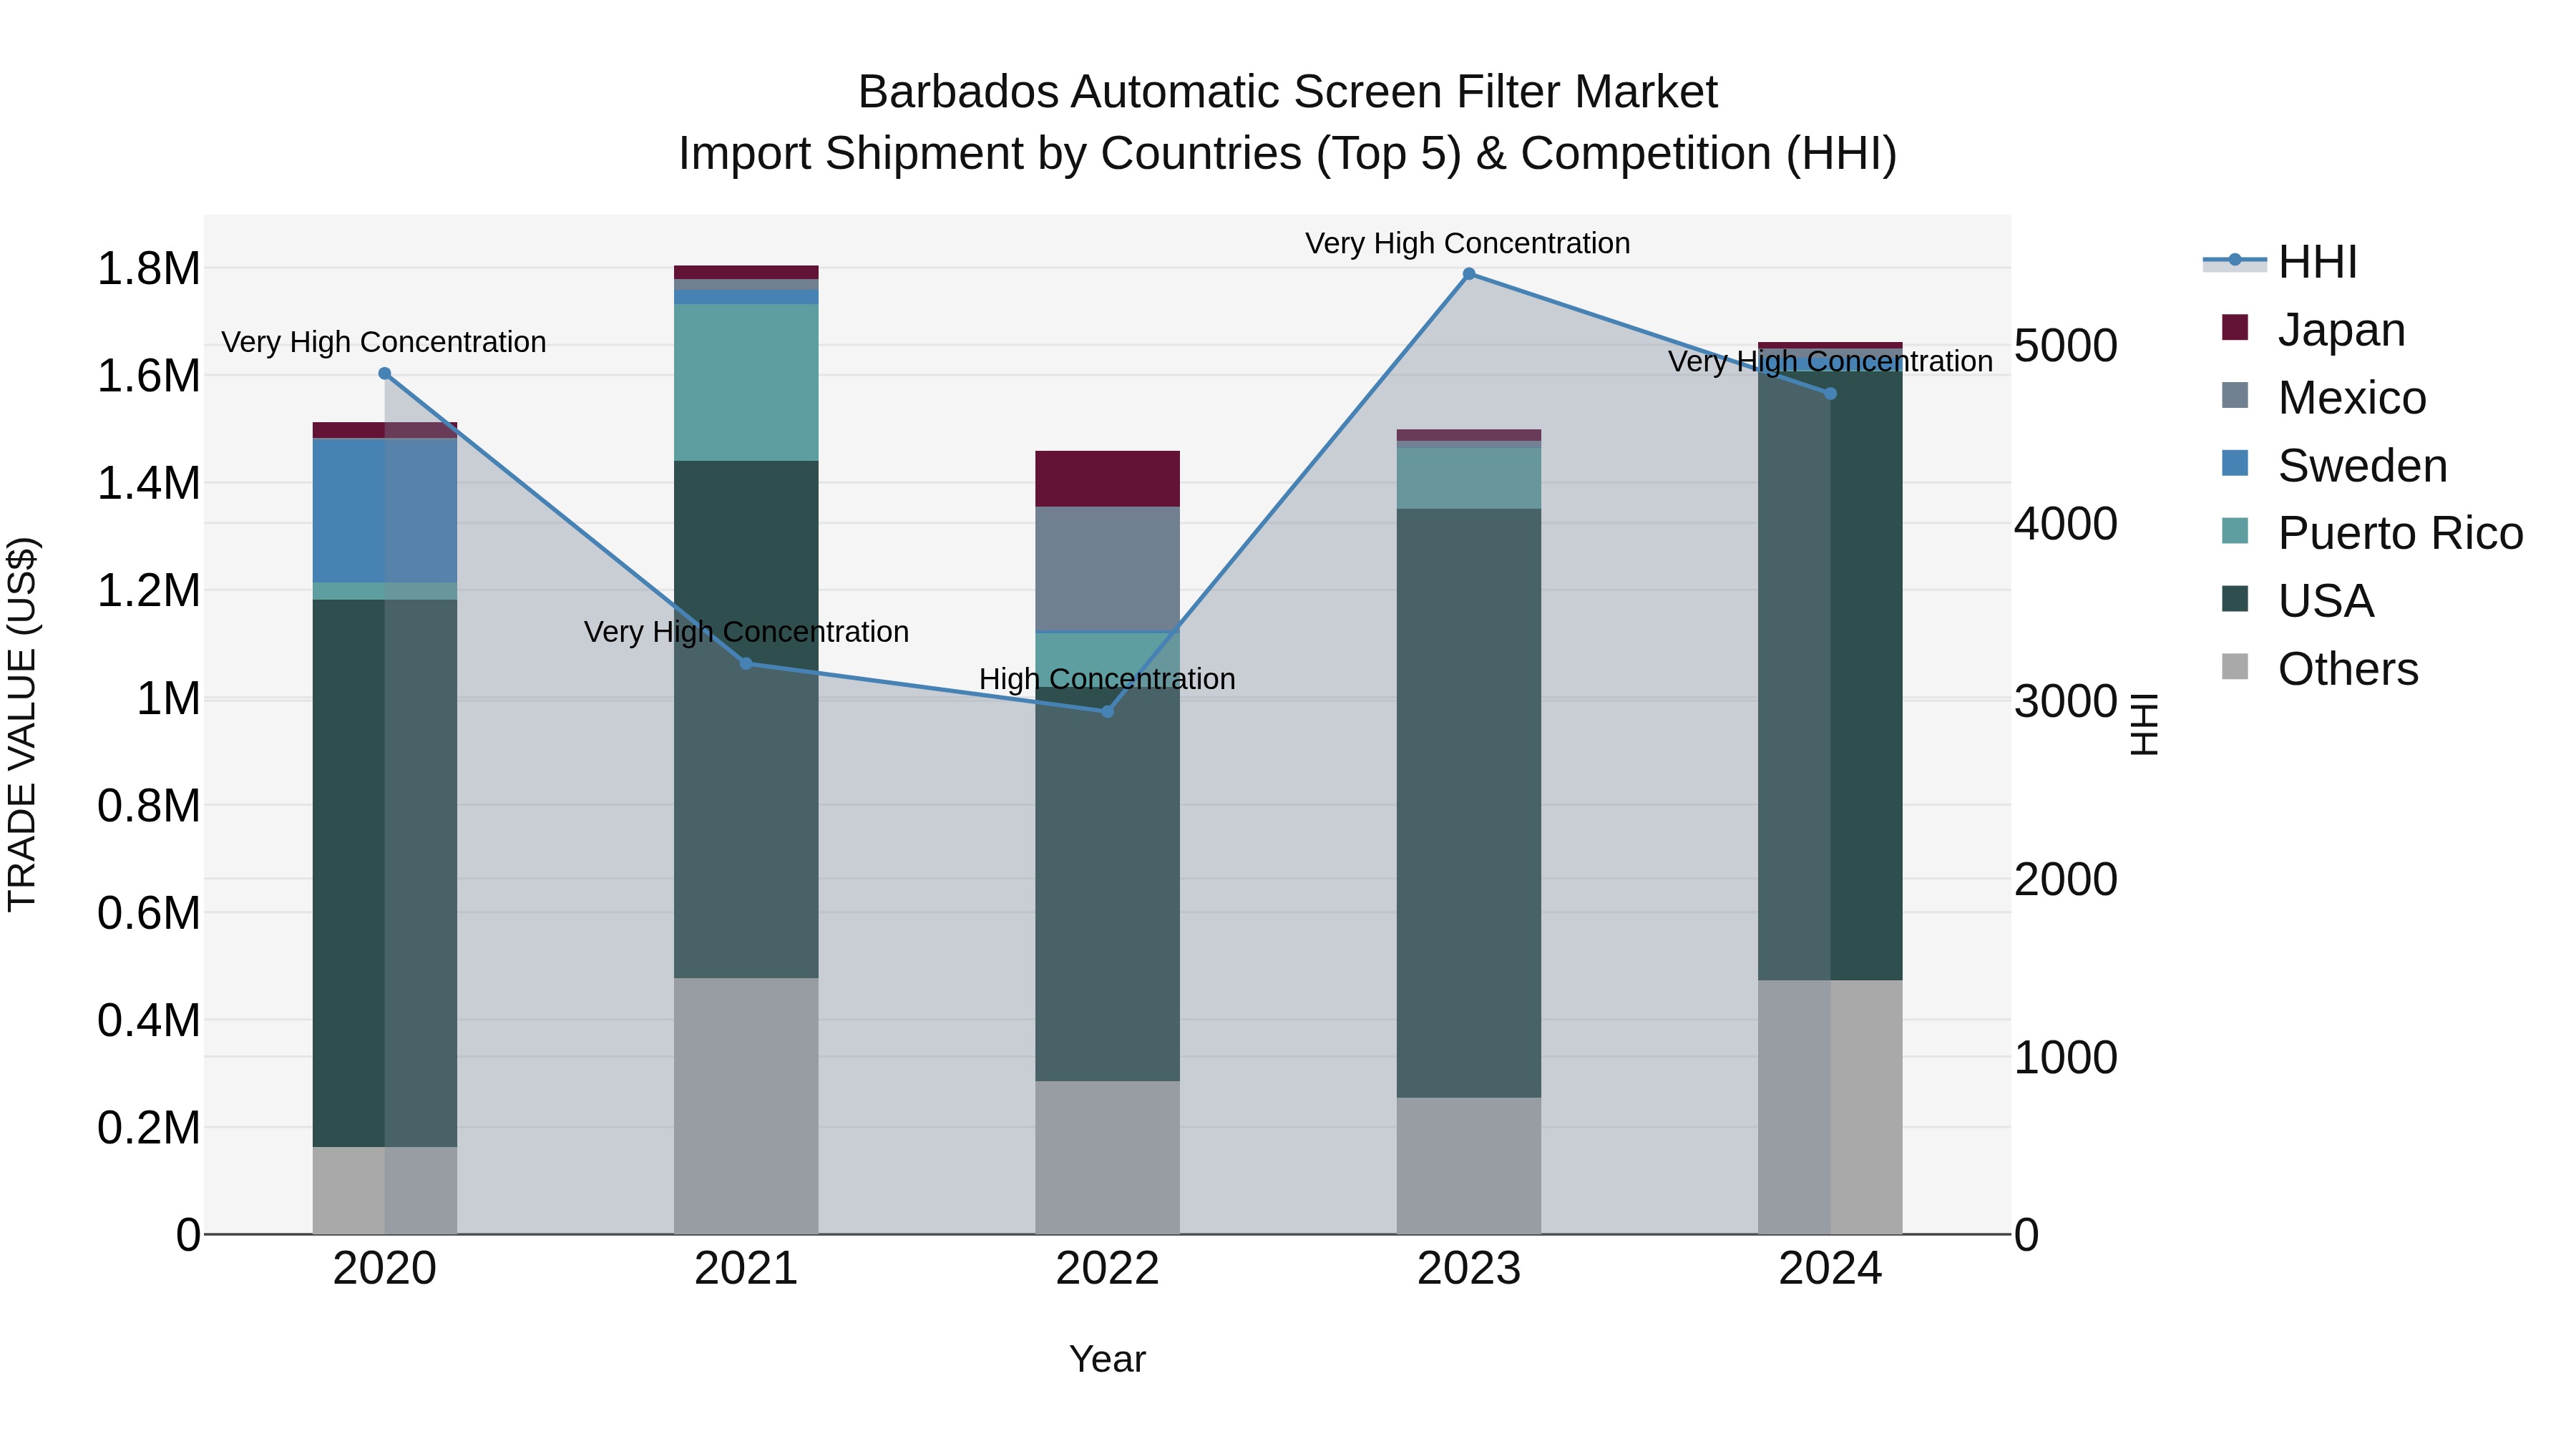Click the USA dark green legend swatch
The image size is (2576, 1449).
pyautogui.click(x=2235, y=599)
